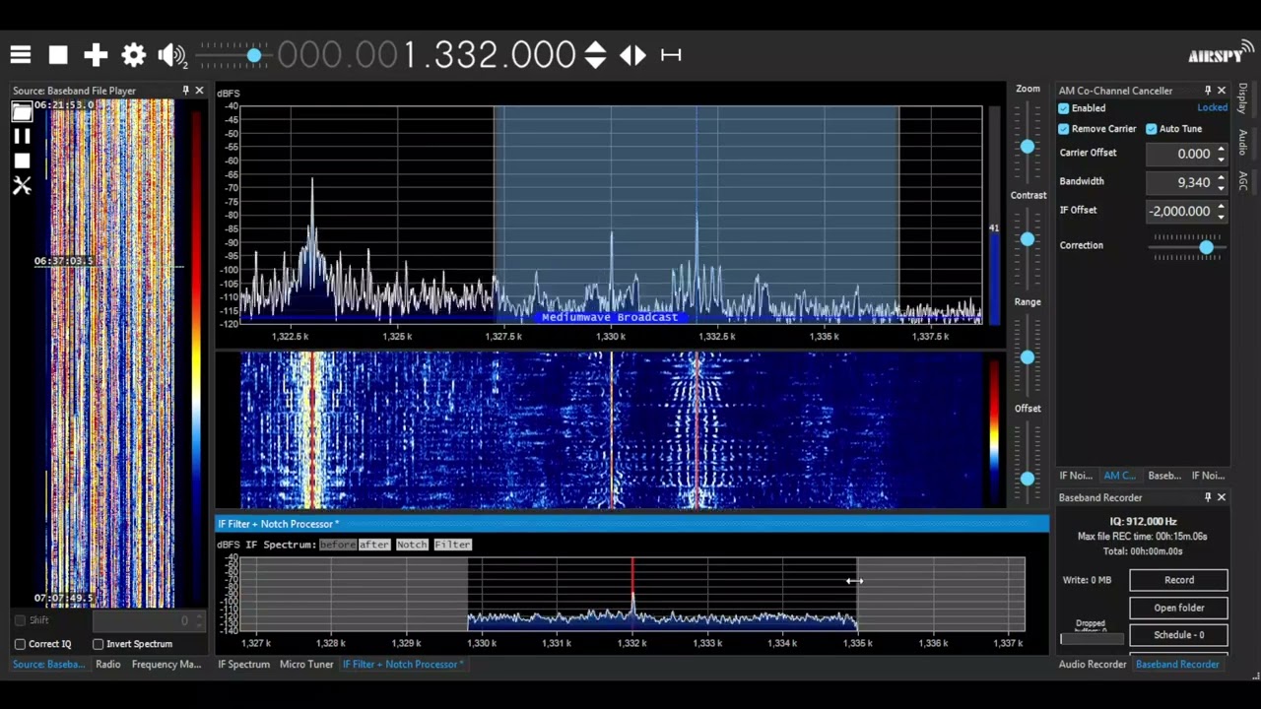Select the Baseb... plugin tab
The image size is (1261, 709).
1164,476
